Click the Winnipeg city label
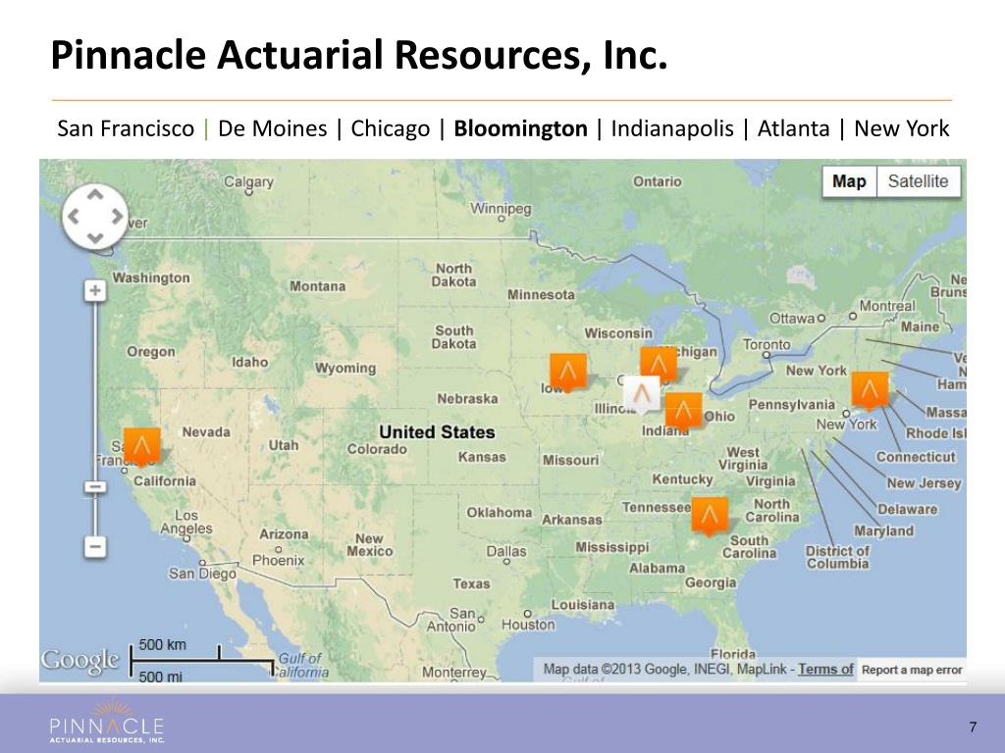Screen dimensions: 1005x753 (501, 209)
